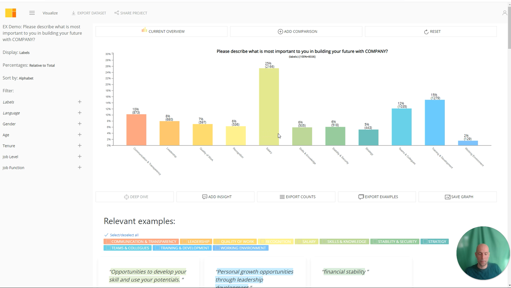
Task: Open the hamburger navigation menu
Action: [x=32, y=13]
